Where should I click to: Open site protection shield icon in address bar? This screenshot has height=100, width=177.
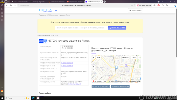[19, 5]
